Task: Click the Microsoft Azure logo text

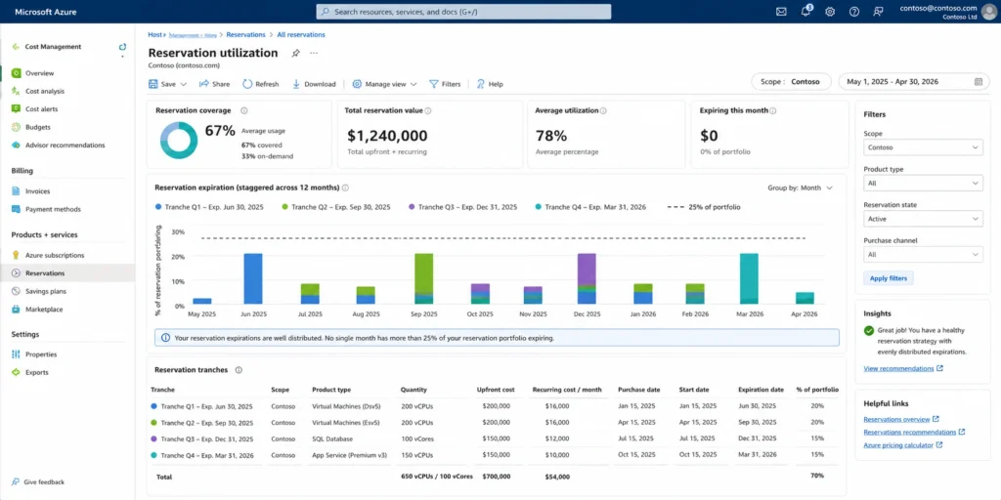Action: (45, 12)
